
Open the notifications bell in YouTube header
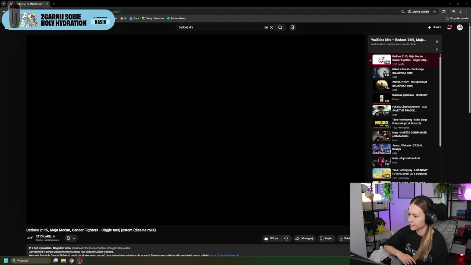[449, 27]
